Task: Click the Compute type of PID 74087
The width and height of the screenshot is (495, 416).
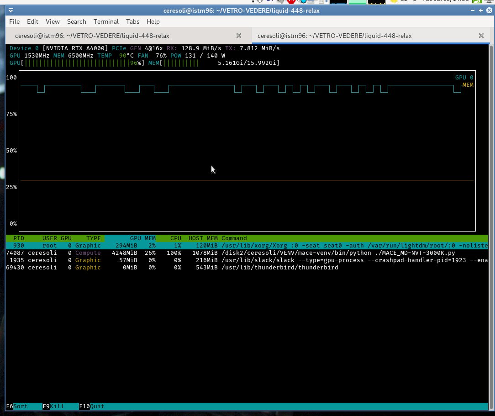Action: (x=88, y=253)
